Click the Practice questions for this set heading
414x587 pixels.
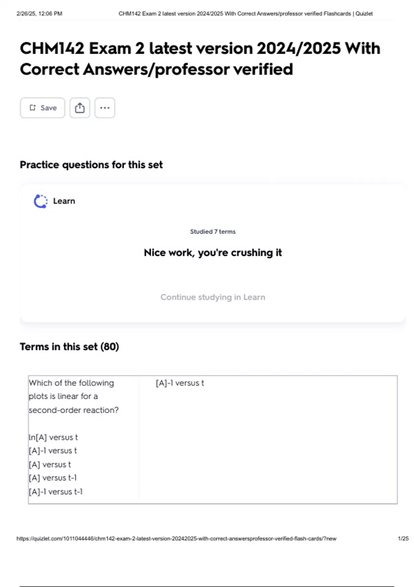tap(91, 165)
